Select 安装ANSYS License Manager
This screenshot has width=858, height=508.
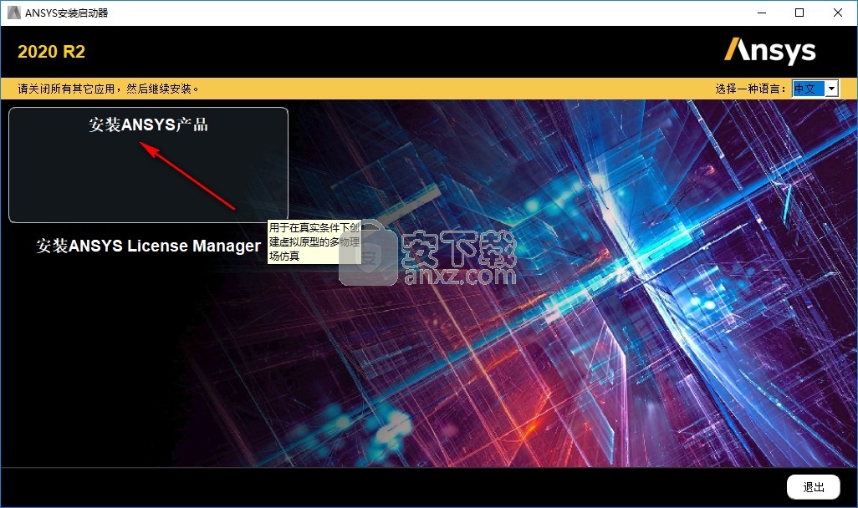click(x=148, y=246)
